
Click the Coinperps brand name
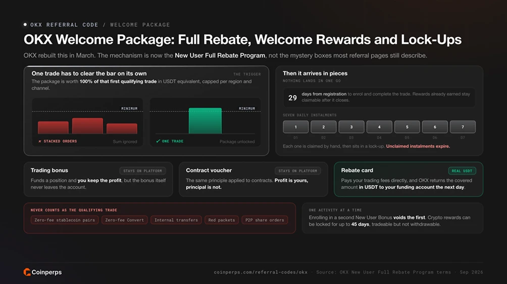pyautogui.click(x=46, y=272)
